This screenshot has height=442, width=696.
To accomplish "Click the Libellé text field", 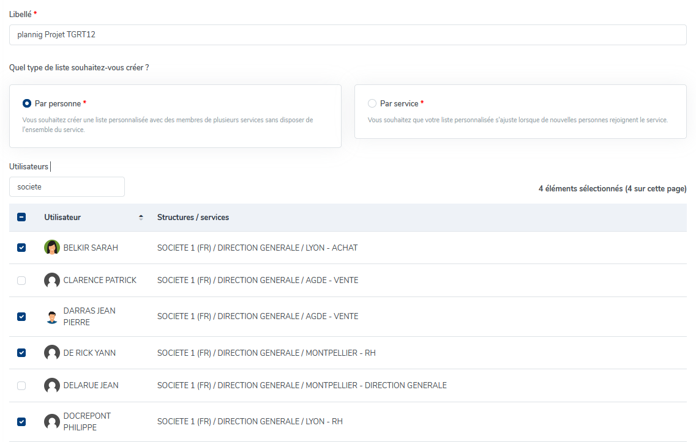I will point(348,35).
